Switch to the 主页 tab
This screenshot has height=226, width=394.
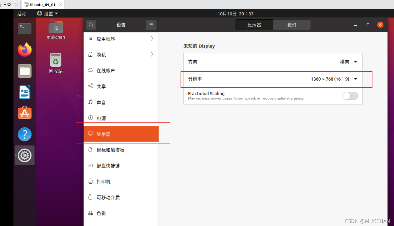(7, 5)
